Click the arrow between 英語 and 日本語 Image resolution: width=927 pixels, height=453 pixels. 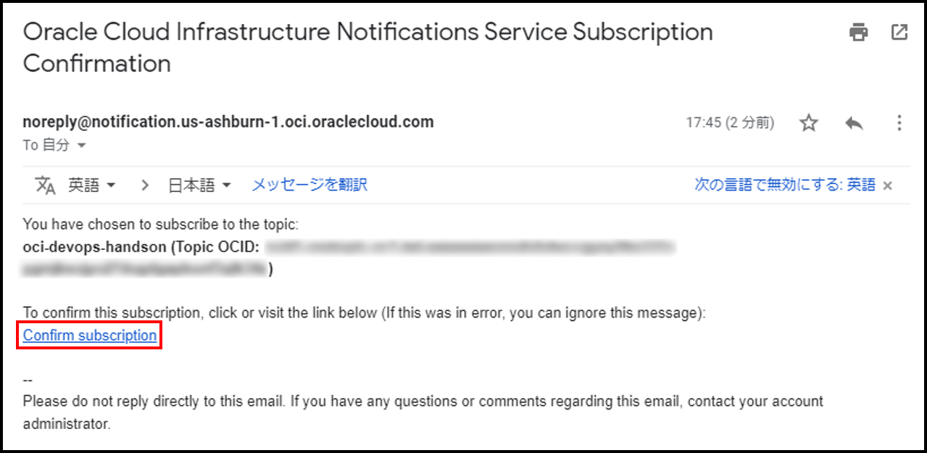pyautogui.click(x=145, y=186)
